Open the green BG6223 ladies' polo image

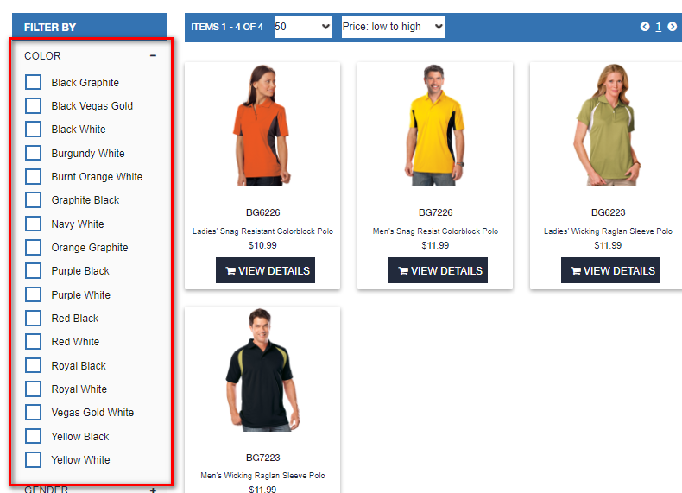608,125
